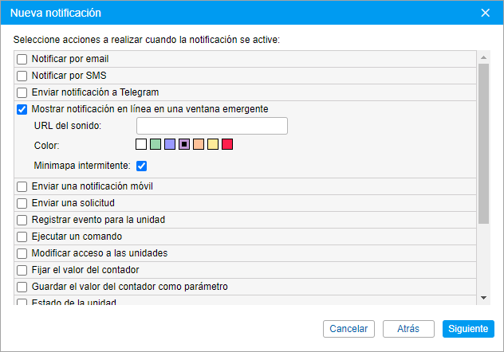Click scrollbar down arrow in actions list
Viewport: 504px width, 352px height.
(483, 298)
